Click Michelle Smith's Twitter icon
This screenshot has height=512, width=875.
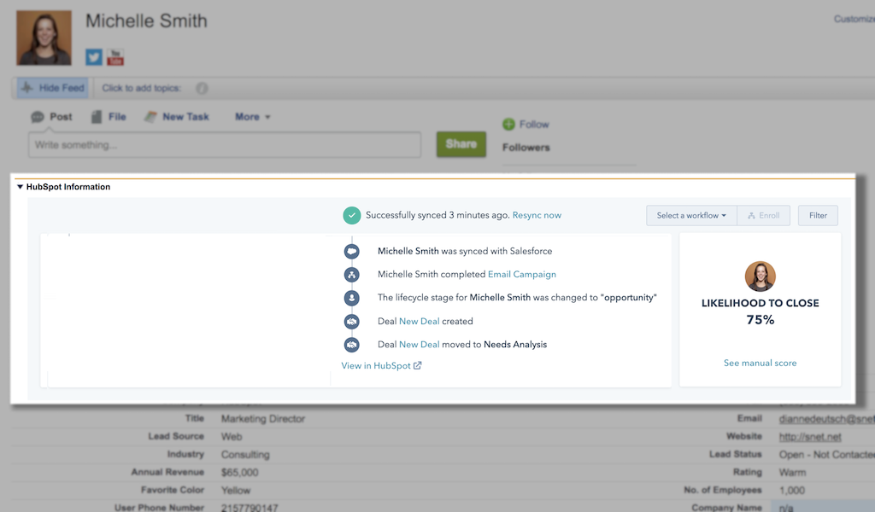pos(93,56)
